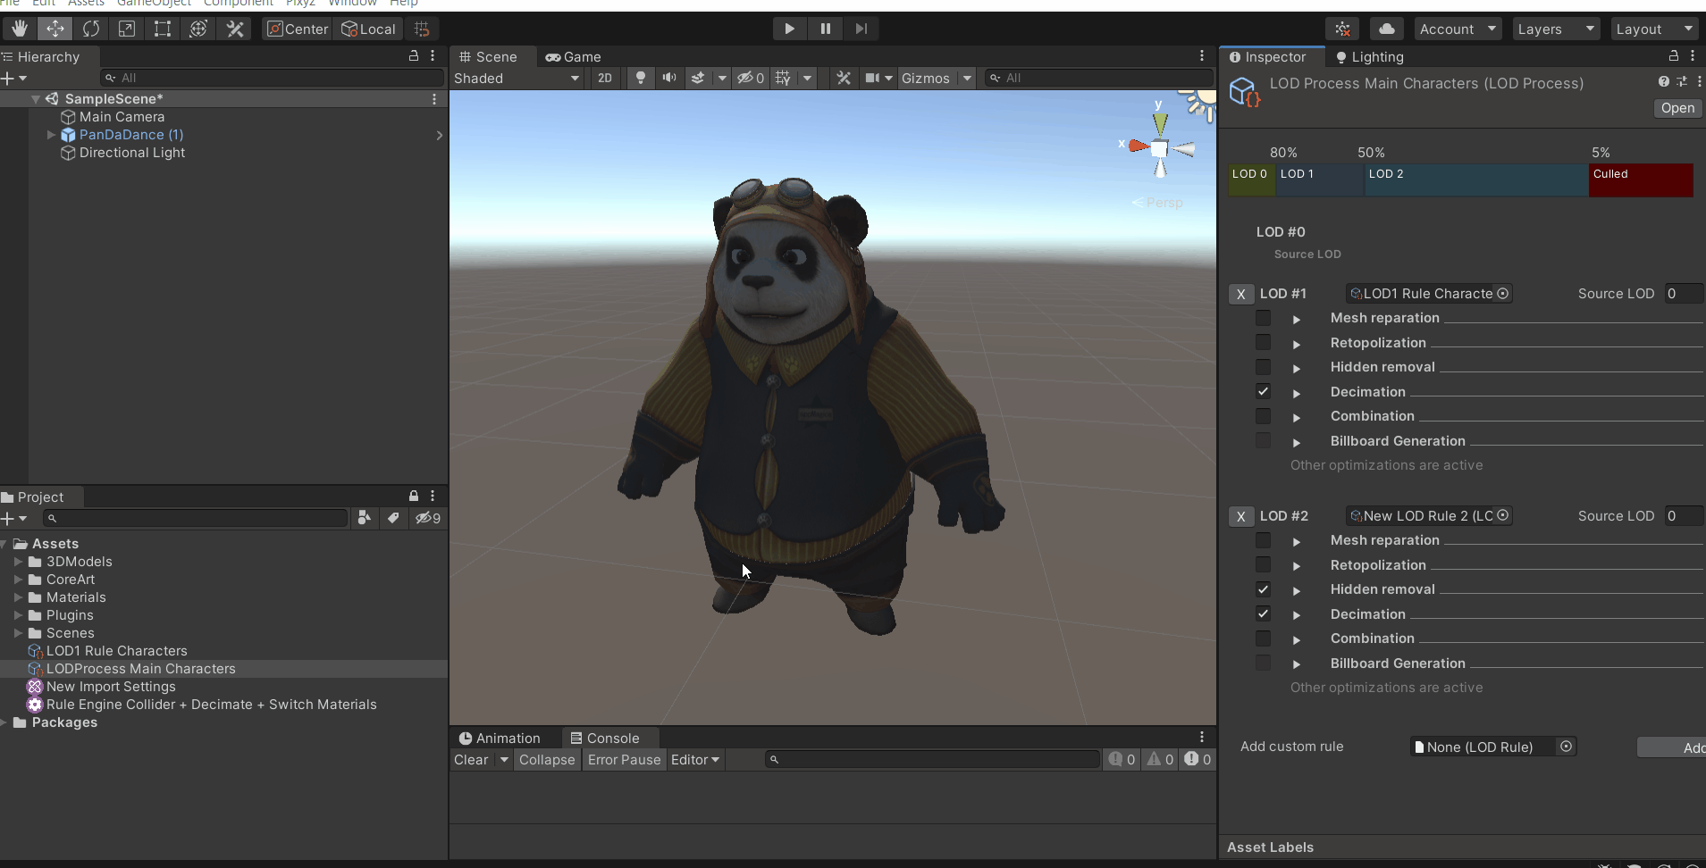
Task: Select the Hand tool in toolbar
Action: click(x=20, y=29)
